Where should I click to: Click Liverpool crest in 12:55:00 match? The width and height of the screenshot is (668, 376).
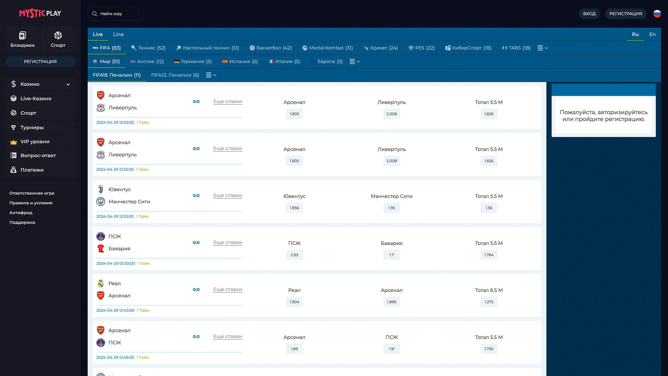click(101, 155)
